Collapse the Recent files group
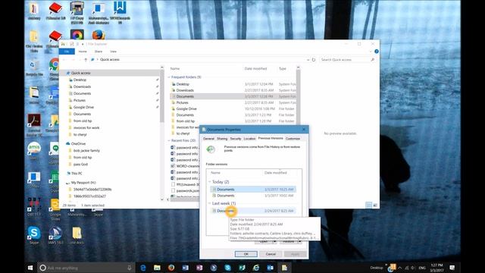Viewport: 485px width, 273px height. tap(169, 140)
